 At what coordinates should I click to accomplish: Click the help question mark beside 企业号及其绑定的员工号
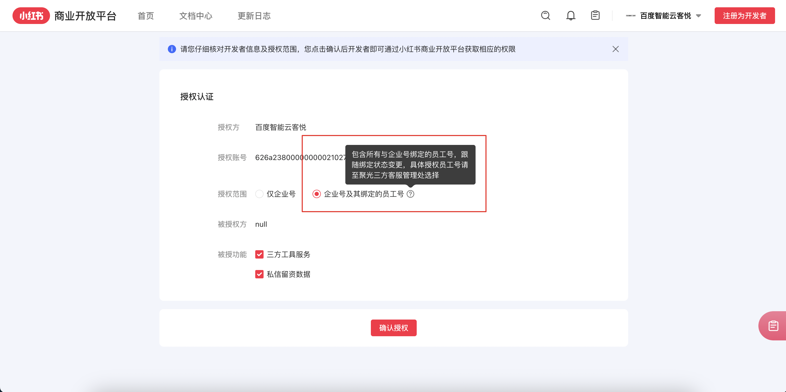[411, 194]
